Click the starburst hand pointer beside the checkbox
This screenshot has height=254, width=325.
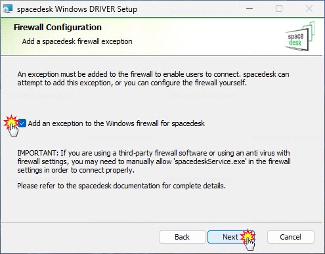11,125
